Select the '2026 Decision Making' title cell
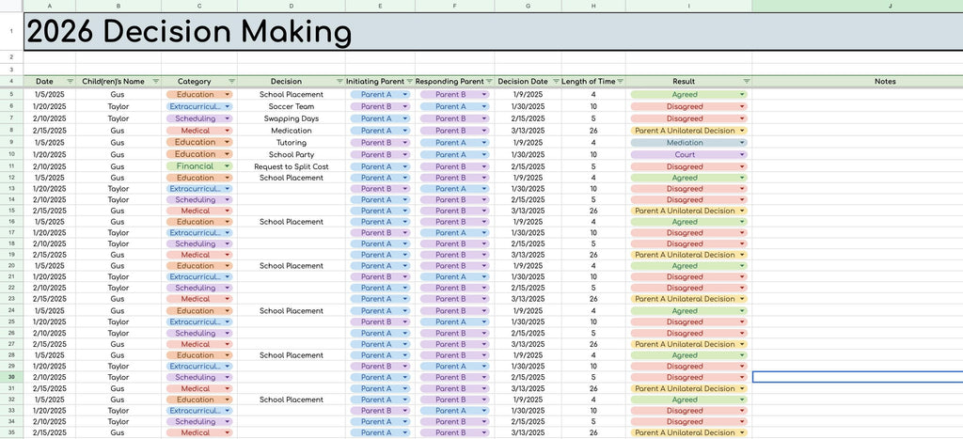Viewport: 963px width, 439px height. 493,32
